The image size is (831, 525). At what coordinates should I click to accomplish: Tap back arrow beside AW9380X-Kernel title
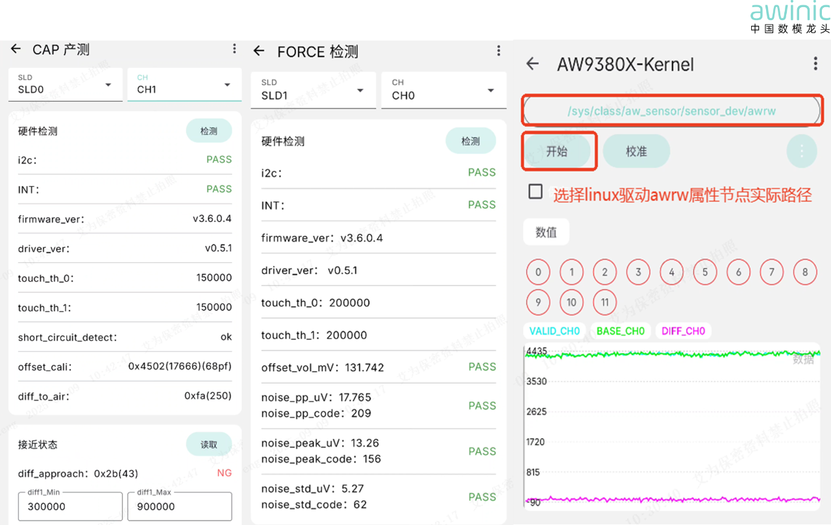[532, 64]
